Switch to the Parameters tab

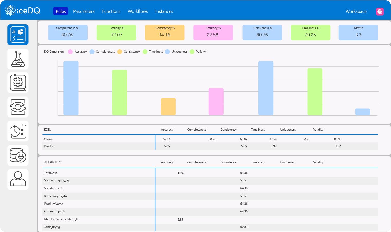point(84,11)
